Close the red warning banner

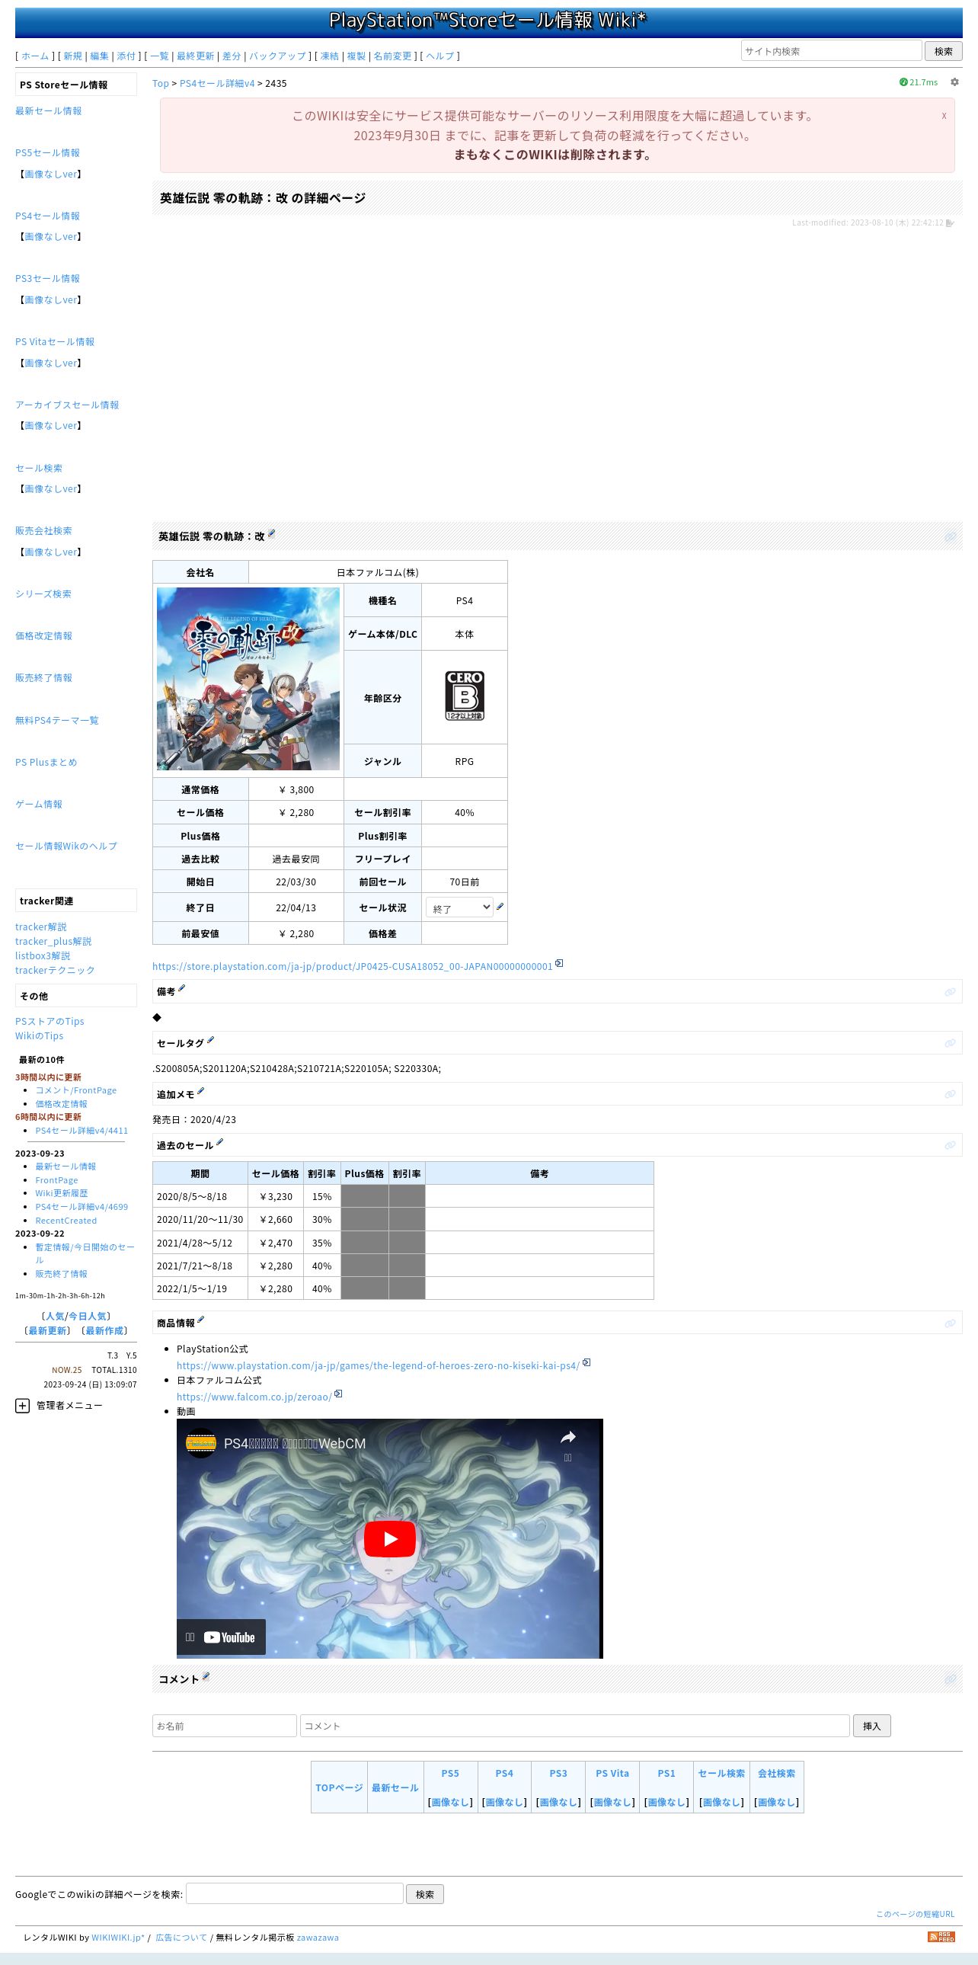tap(944, 116)
